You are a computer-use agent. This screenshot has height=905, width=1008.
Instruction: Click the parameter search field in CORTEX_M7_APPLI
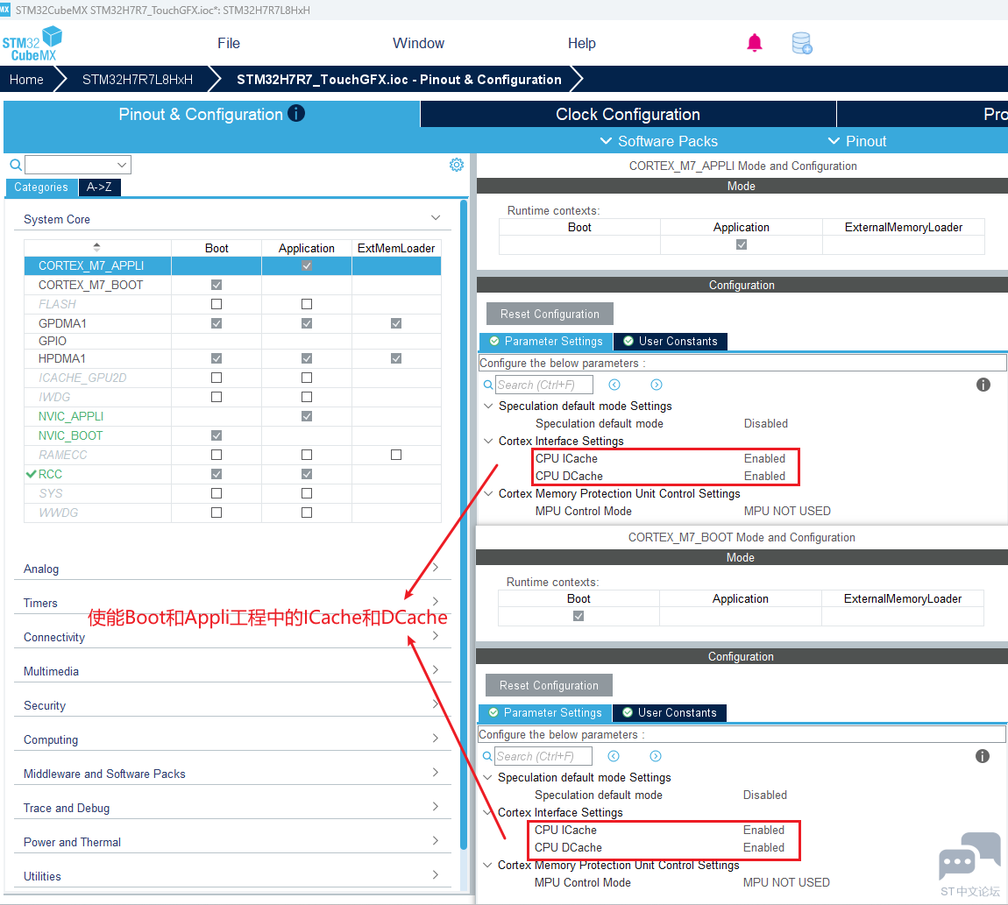[x=543, y=385]
